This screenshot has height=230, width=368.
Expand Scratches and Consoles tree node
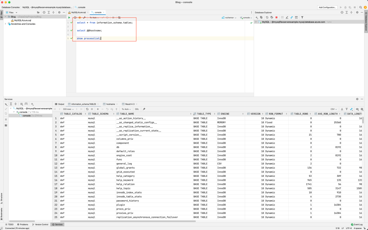5,24
